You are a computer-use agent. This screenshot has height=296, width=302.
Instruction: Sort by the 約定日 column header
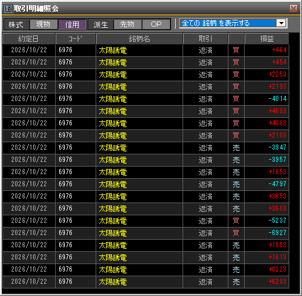pyautogui.click(x=29, y=39)
